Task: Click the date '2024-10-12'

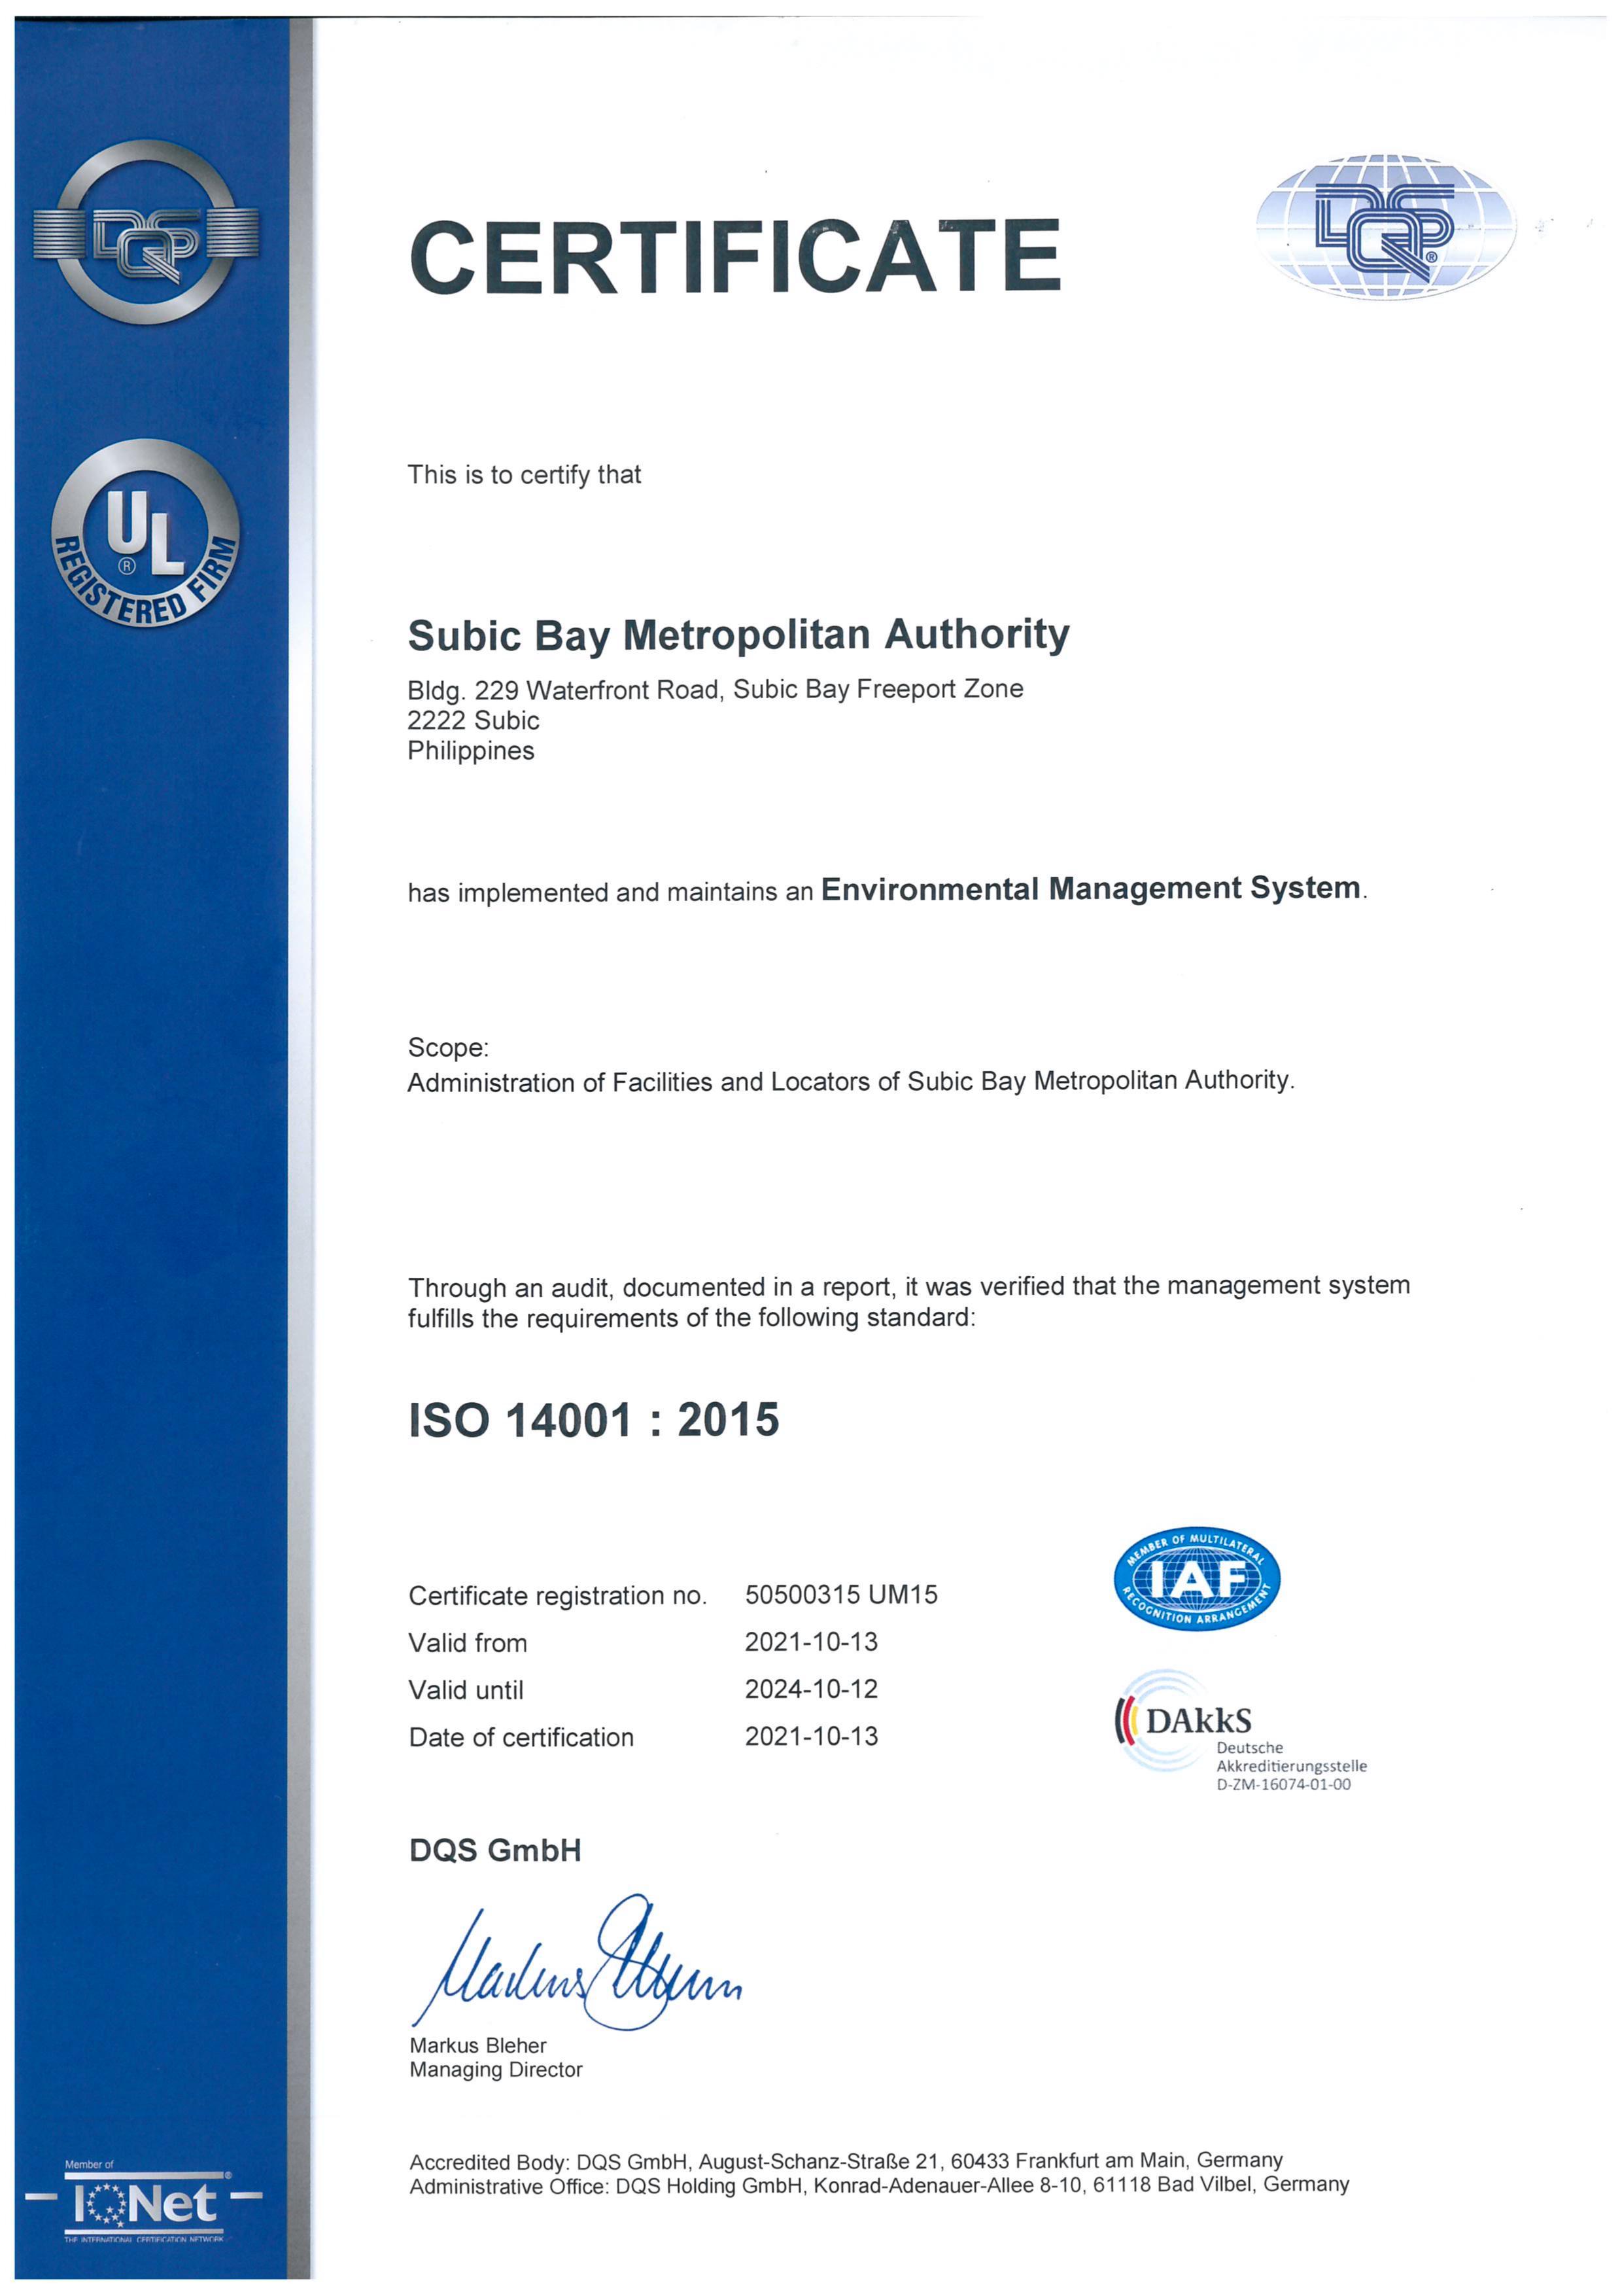Action: pos(812,1689)
